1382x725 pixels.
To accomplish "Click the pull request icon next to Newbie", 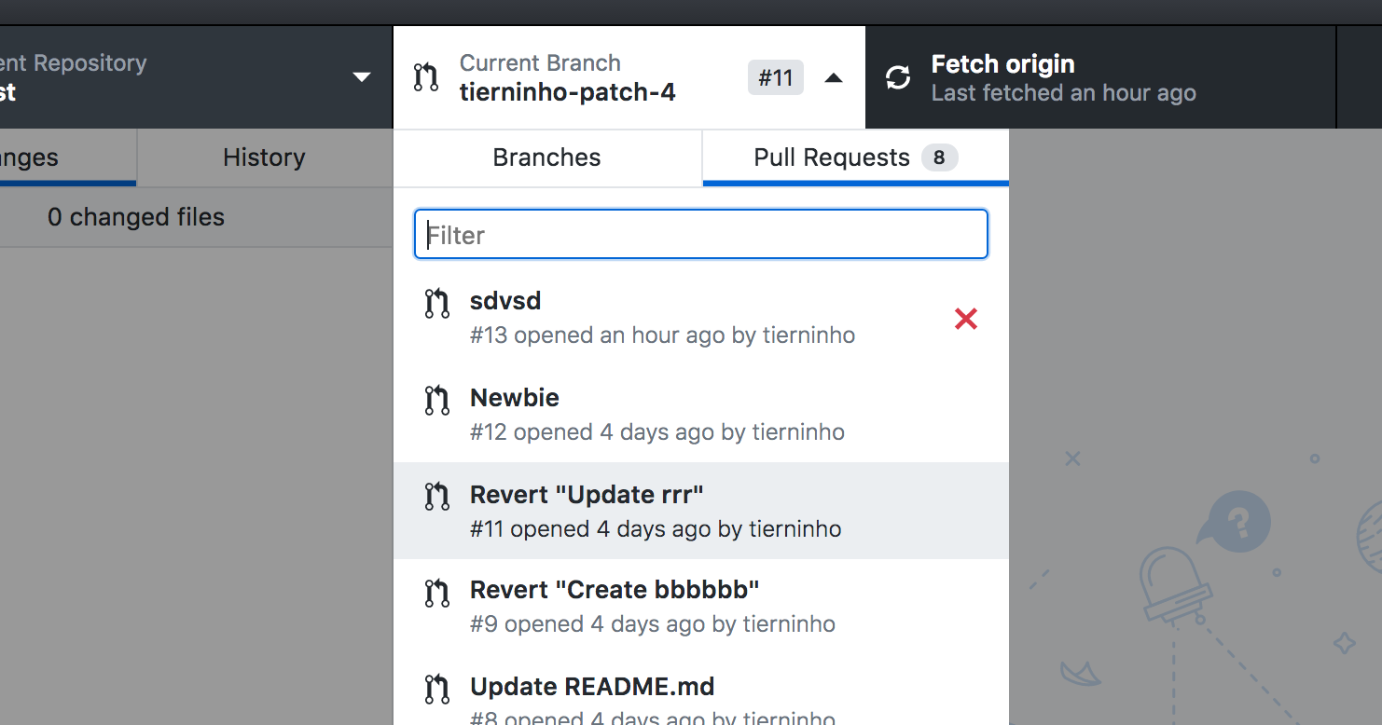I will (436, 400).
